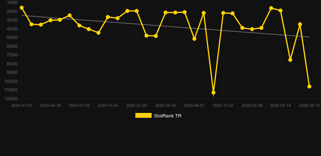321x156 pixels.
Task: Click the 2026-08-15 date label
Action: (309, 106)
